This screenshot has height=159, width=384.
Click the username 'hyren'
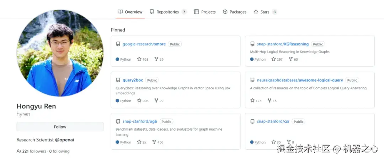[23, 114]
